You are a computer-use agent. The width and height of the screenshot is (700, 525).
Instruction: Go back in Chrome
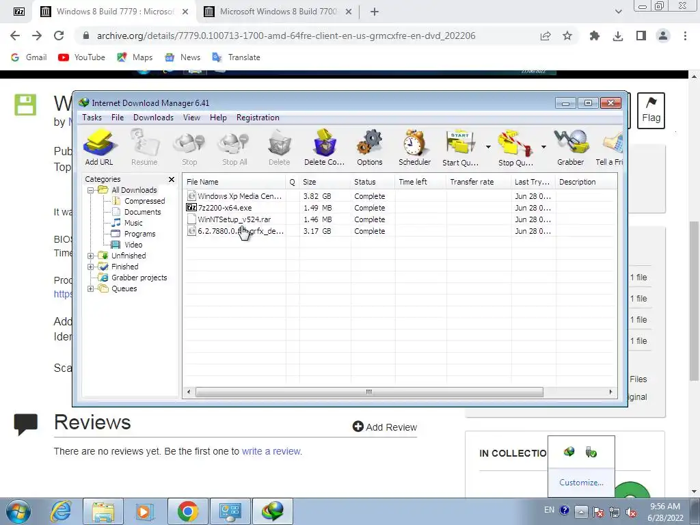(x=15, y=36)
